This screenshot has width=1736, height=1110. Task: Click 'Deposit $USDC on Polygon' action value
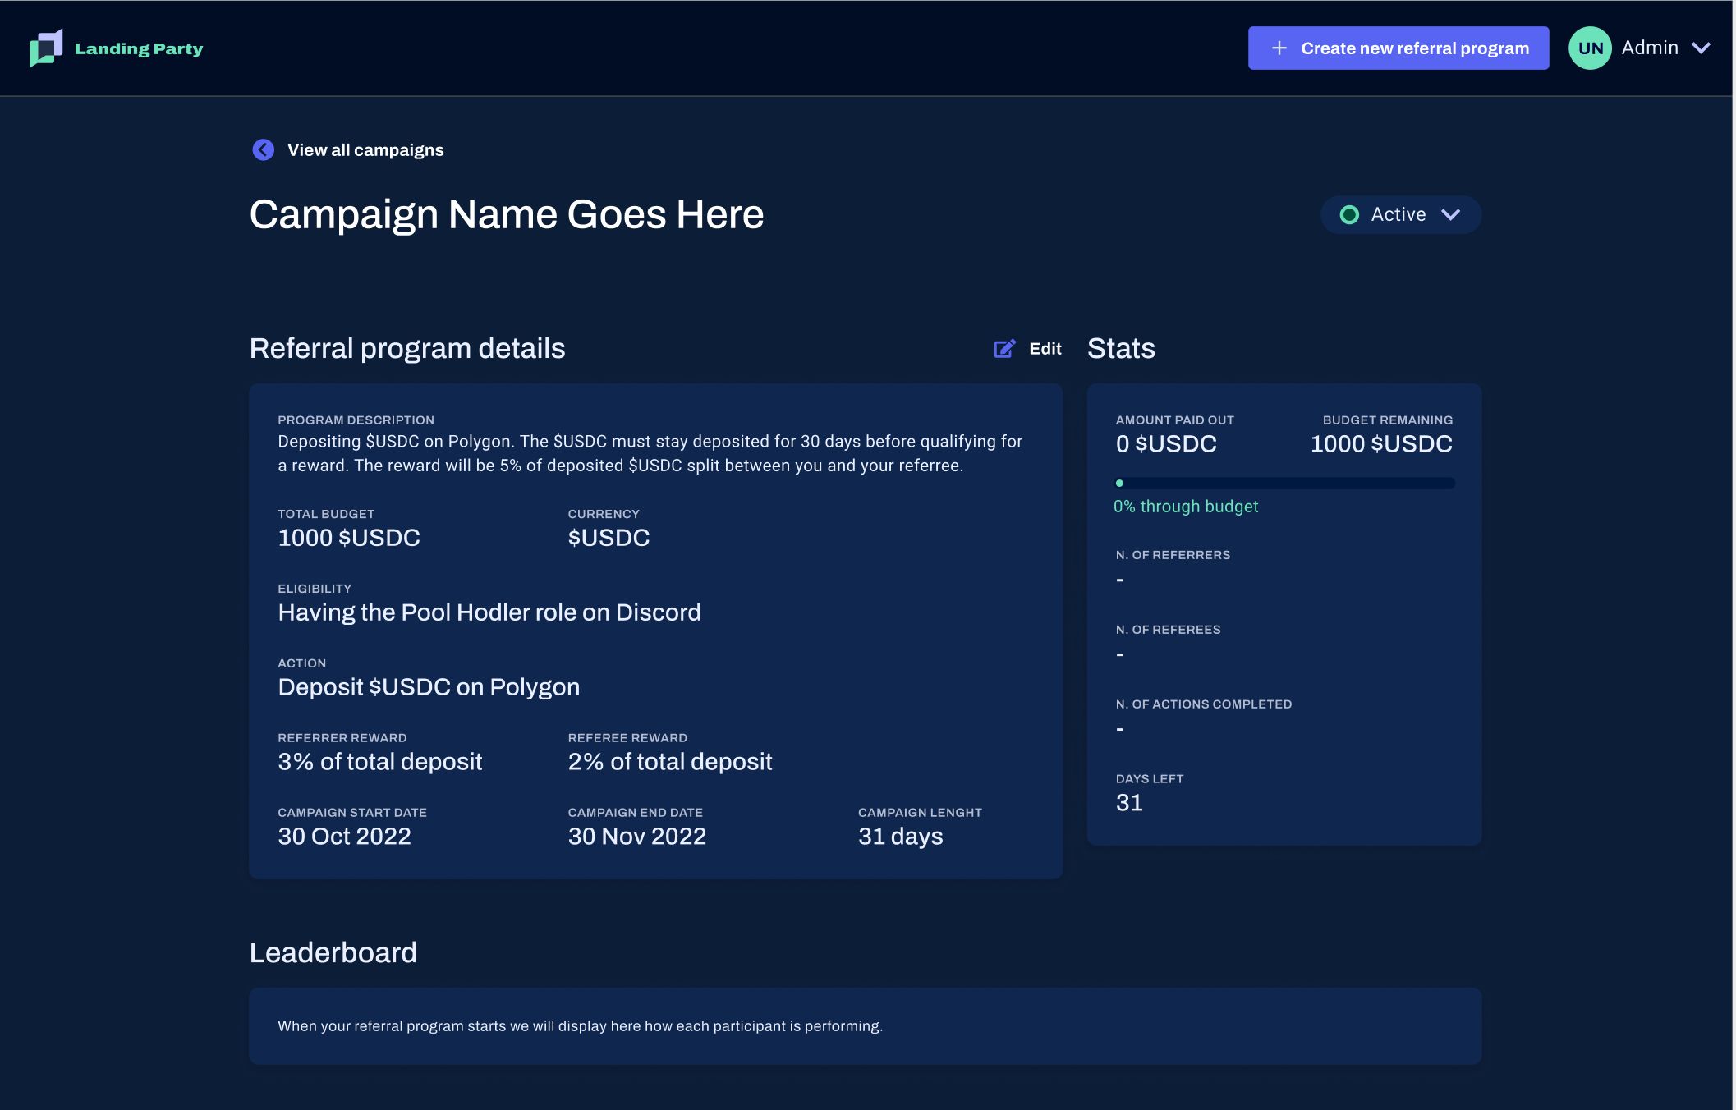(429, 687)
